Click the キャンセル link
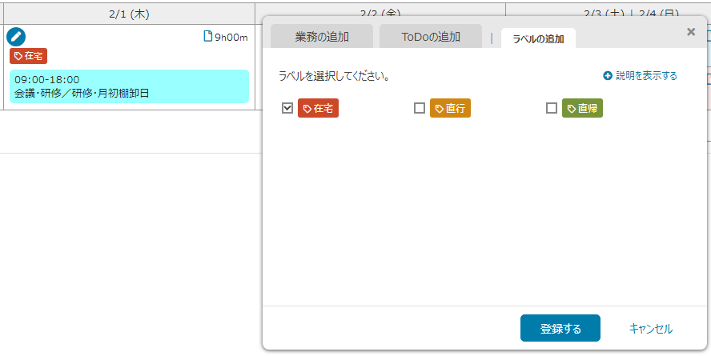The image size is (711, 356). click(x=650, y=329)
